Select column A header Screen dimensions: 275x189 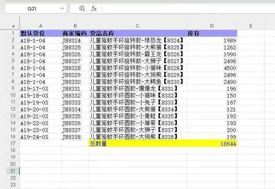point(40,26)
